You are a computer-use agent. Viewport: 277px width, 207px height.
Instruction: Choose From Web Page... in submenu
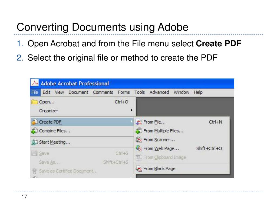182,149
